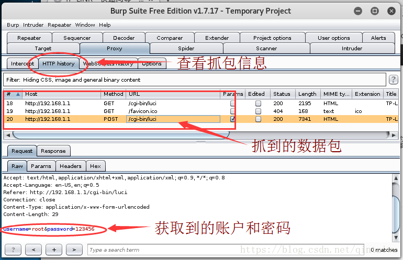This screenshot has width=403, height=260.
Task: Open the Intruder menu
Action: pyautogui.click(x=33, y=25)
